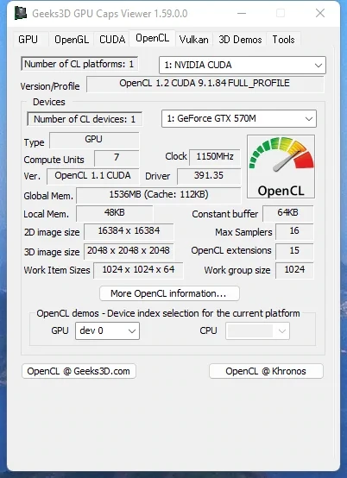The image size is (347, 478).
Task: Open OpenCL @ Khronos link button
Action: (x=266, y=371)
